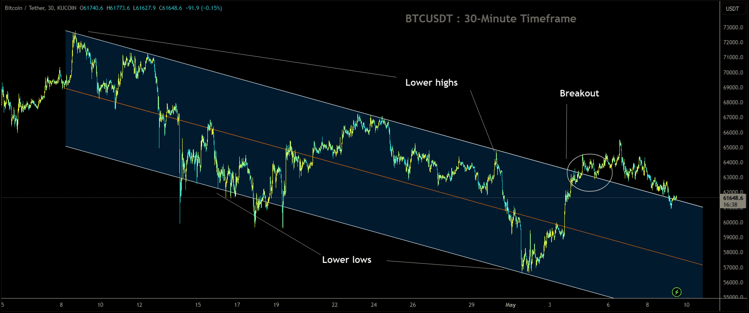Click the current price label 61648.6

point(733,198)
